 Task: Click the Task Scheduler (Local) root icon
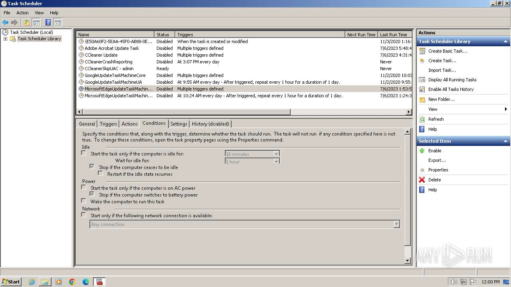click(x=6, y=32)
